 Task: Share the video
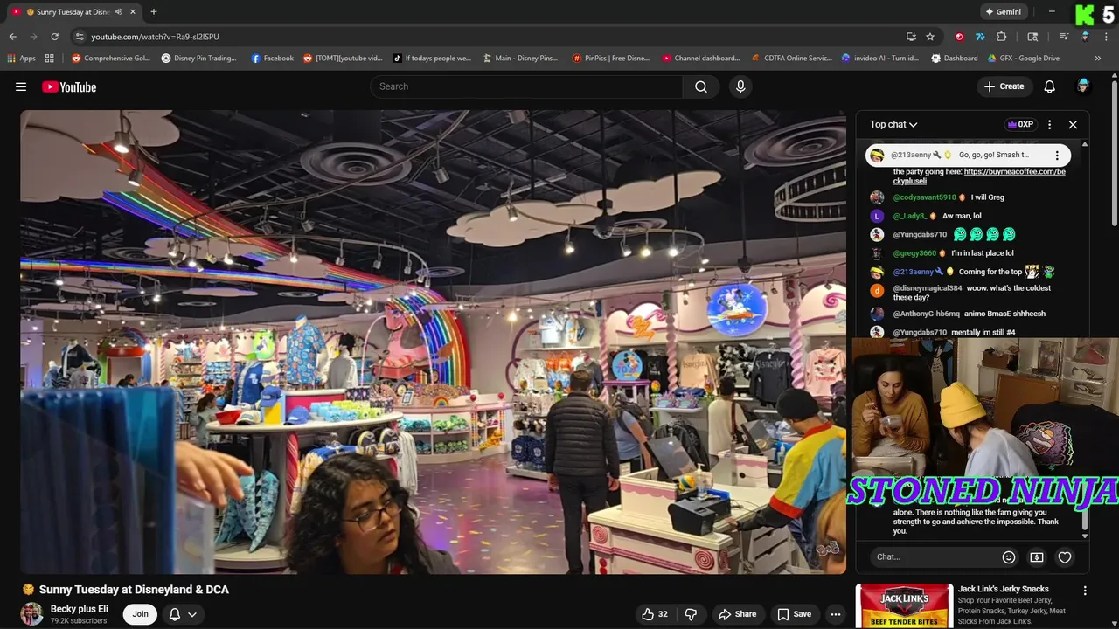click(737, 614)
